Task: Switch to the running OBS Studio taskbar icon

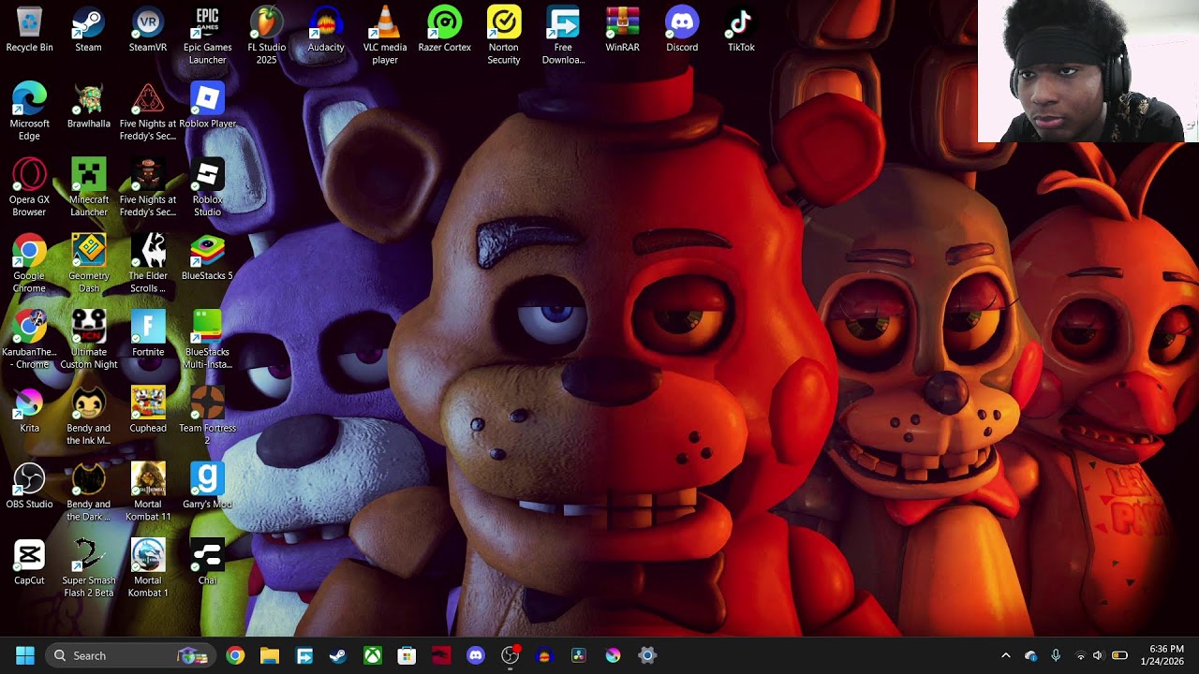Action: [x=510, y=655]
